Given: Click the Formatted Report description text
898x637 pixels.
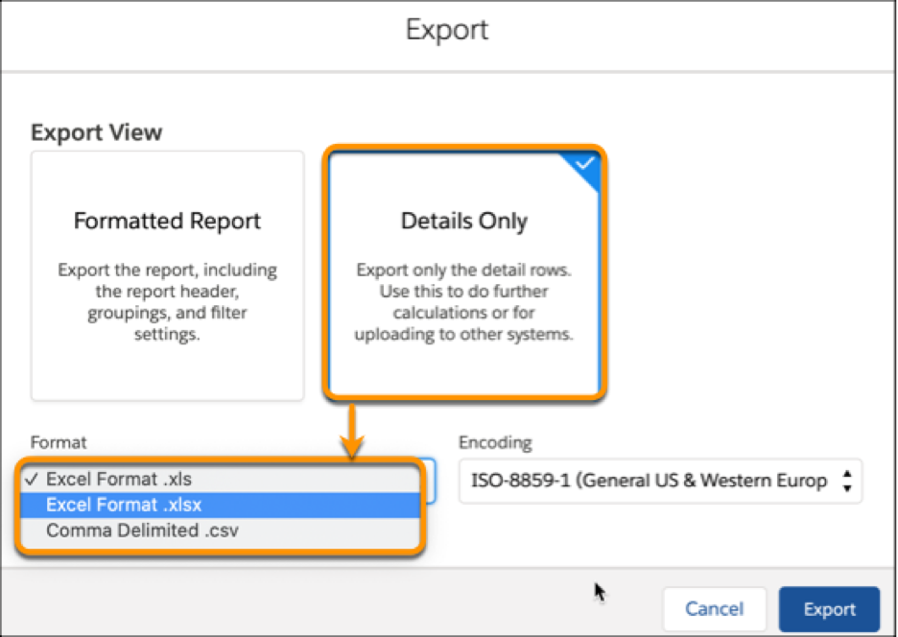Looking at the screenshot, I should click(167, 301).
